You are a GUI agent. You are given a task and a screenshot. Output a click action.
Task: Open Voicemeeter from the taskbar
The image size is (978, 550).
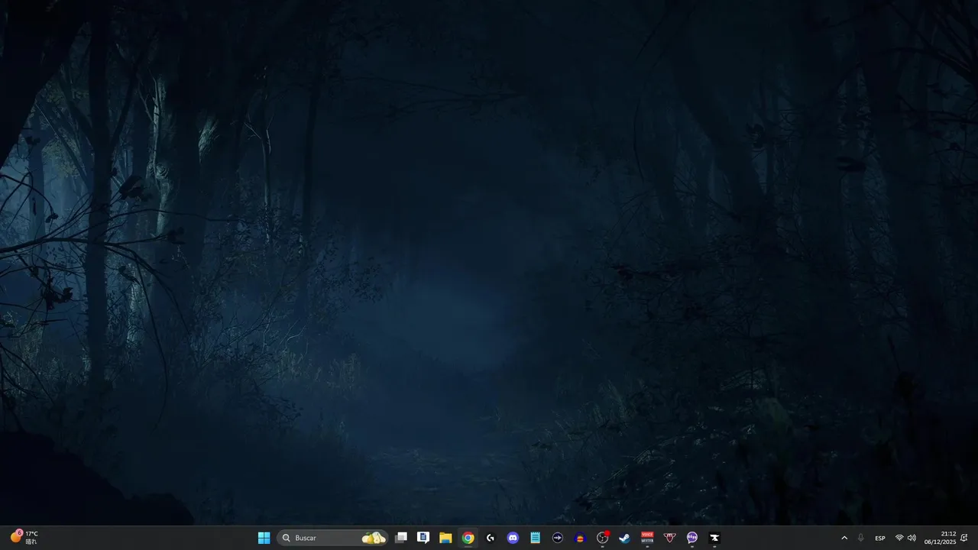647,538
